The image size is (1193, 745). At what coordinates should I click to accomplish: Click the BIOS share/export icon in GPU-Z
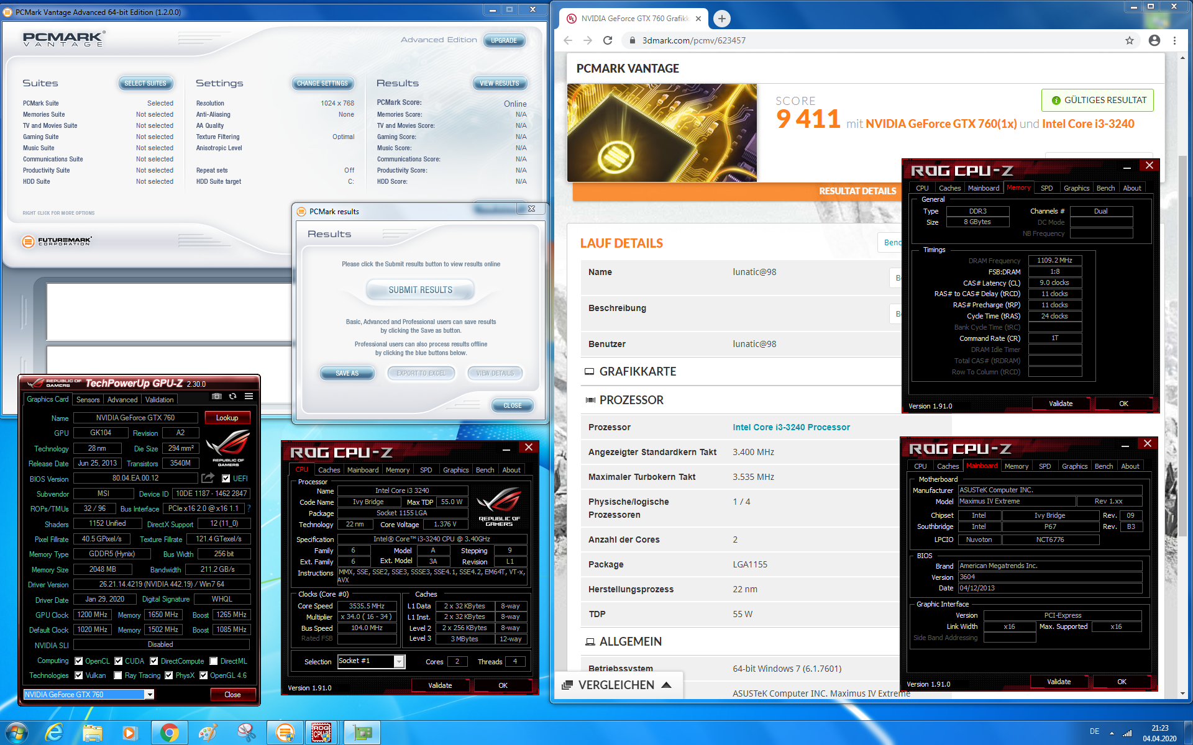208,478
